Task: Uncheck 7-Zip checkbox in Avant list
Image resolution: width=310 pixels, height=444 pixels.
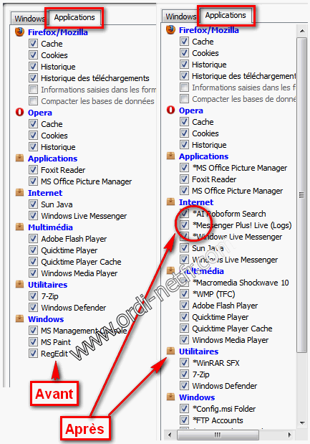Action: [33, 296]
